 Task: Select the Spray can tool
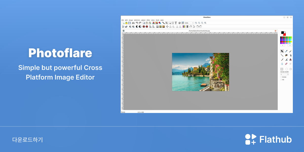pyautogui.click(x=291, y=55)
